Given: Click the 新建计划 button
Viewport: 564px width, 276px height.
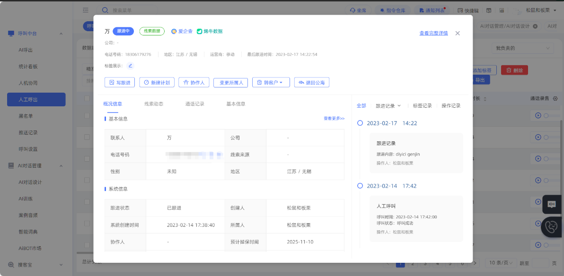Looking at the screenshot, I should pos(157,82).
